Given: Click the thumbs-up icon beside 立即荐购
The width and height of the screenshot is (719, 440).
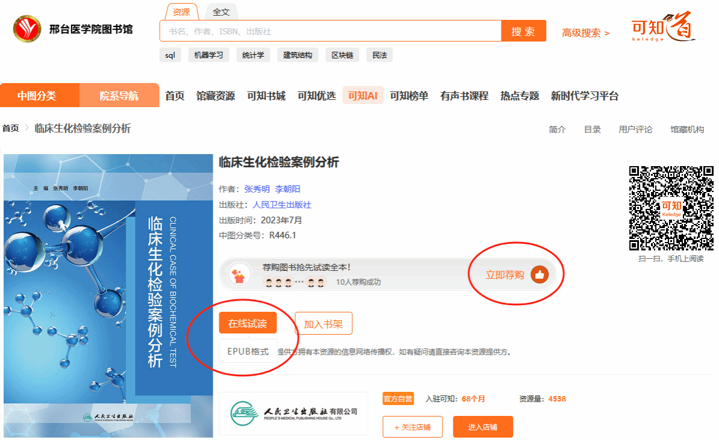Looking at the screenshot, I should 540,274.
